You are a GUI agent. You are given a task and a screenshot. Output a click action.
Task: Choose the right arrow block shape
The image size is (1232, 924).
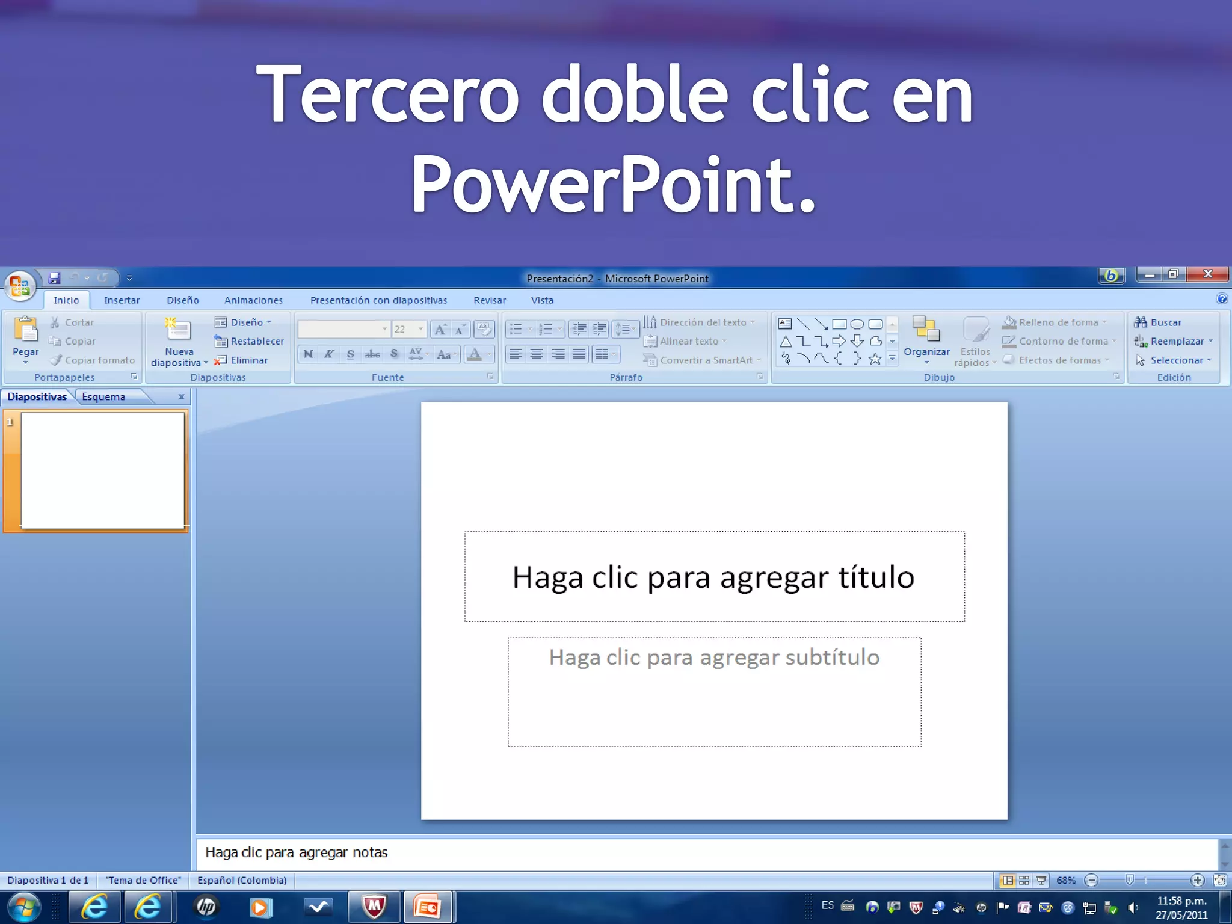coord(839,342)
